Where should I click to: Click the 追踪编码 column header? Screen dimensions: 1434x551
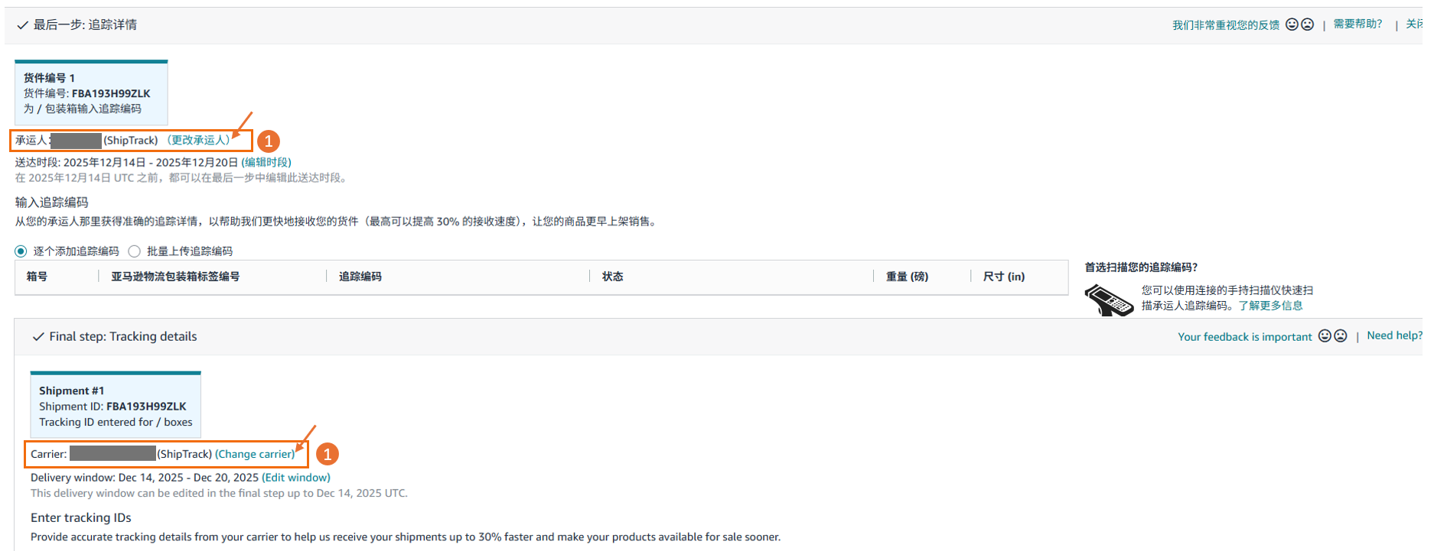point(360,277)
